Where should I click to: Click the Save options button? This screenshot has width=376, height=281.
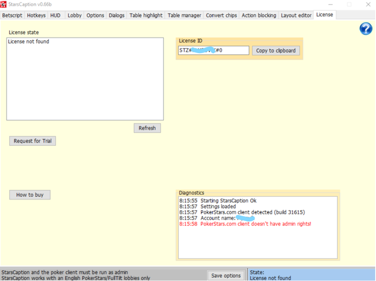[x=226, y=276]
